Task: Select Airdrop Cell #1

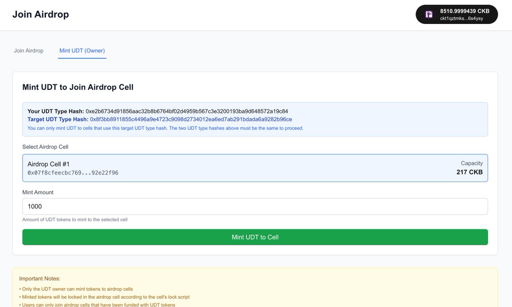Action: [x=255, y=168]
